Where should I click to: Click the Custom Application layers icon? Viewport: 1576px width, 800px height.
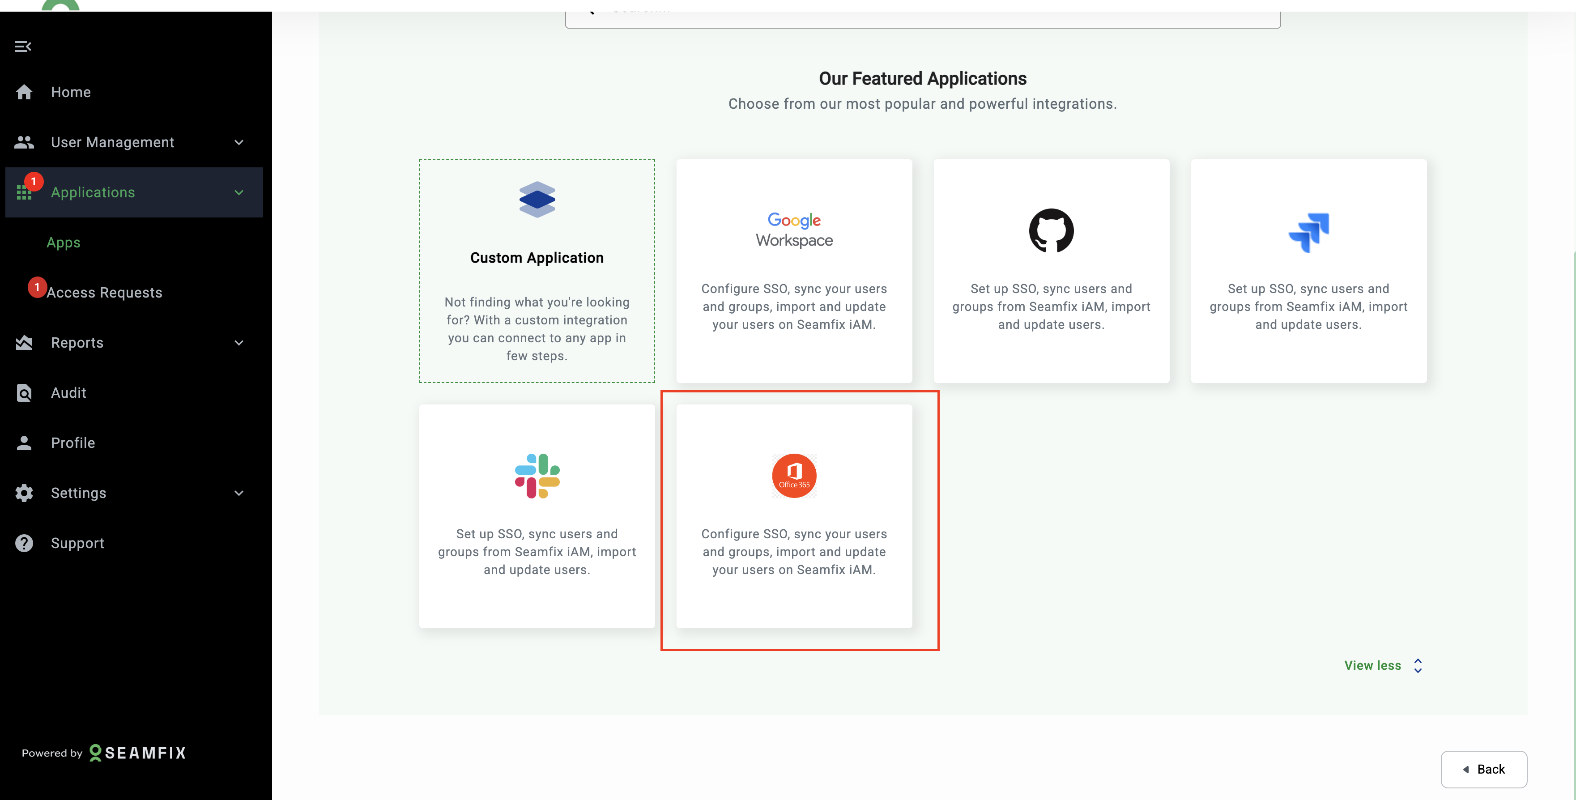click(537, 200)
